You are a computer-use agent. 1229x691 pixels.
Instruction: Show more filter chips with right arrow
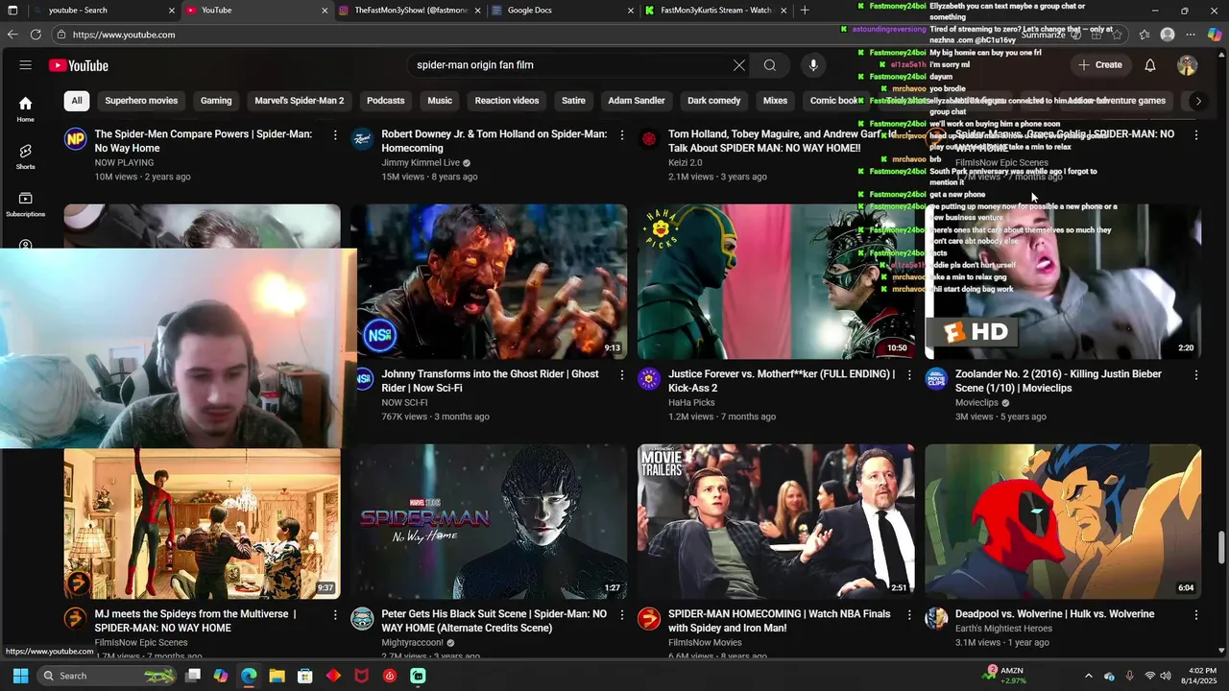tap(1197, 101)
